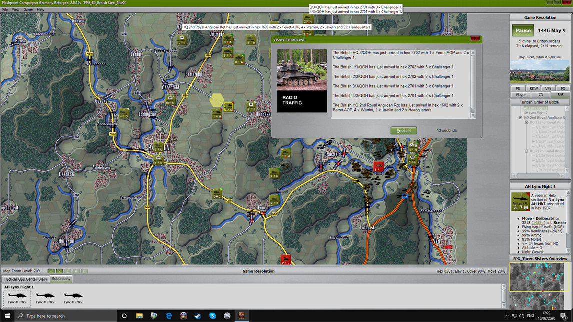
Task: Collapse HQ 1/2nd Royal Anglican node
Action: pos(526,122)
